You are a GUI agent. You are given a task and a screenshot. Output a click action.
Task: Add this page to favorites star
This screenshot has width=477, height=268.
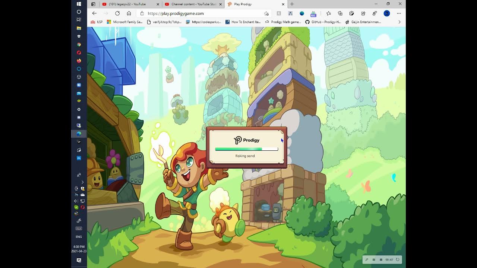(x=266, y=13)
